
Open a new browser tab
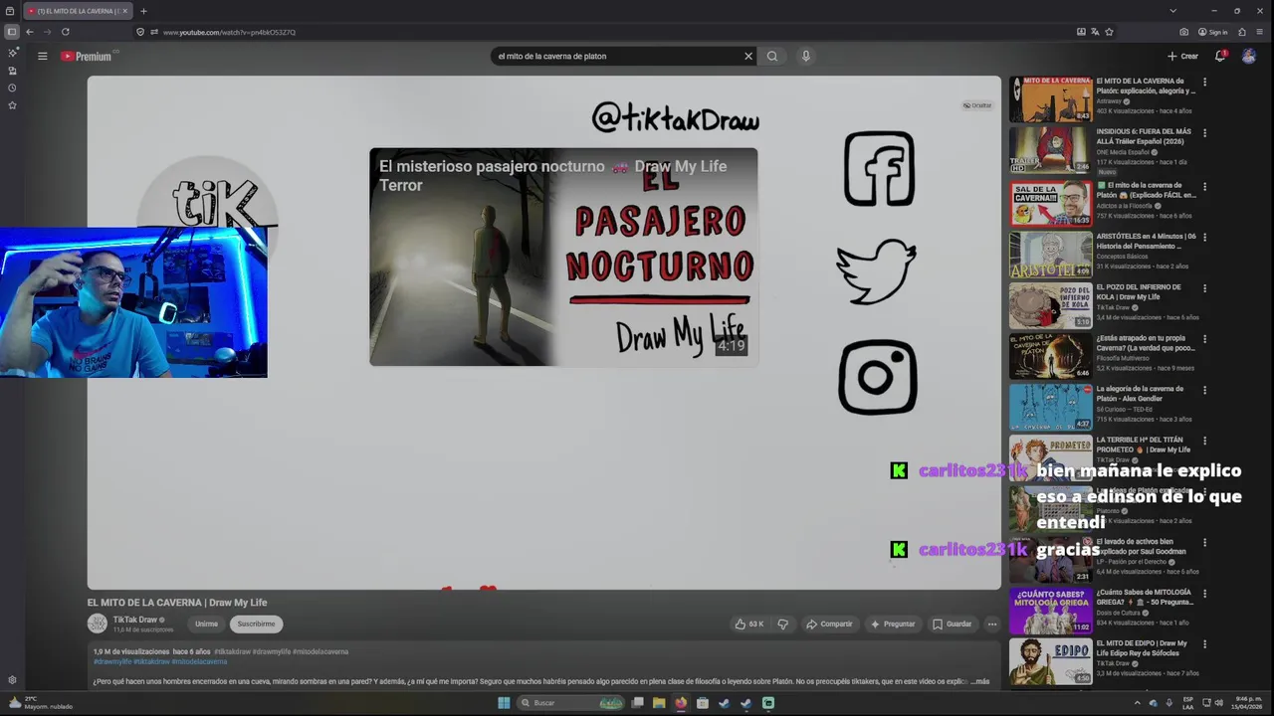[x=143, y=11]
